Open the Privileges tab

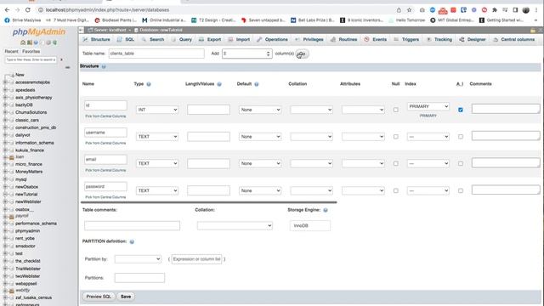(309, 40)
